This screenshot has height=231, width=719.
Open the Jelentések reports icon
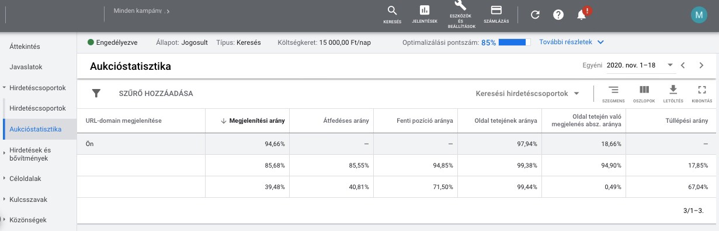pyautogui.click(x=425, y=15)
